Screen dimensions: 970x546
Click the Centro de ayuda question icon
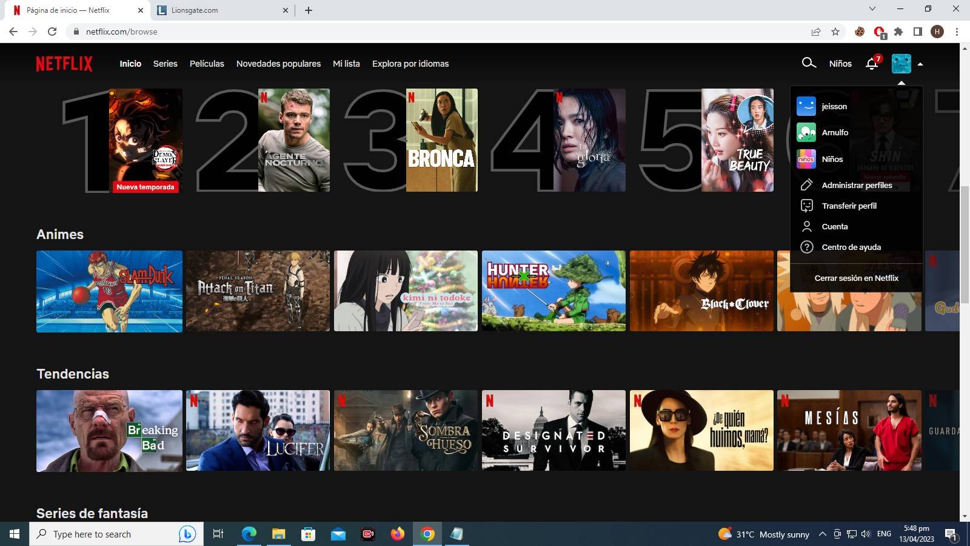806,247
